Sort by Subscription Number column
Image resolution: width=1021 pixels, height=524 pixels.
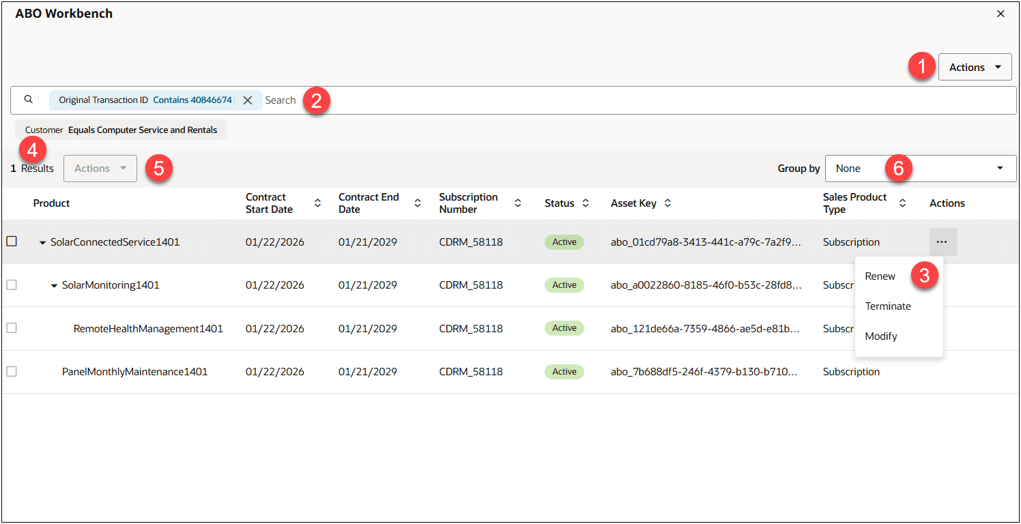(518, 203)
